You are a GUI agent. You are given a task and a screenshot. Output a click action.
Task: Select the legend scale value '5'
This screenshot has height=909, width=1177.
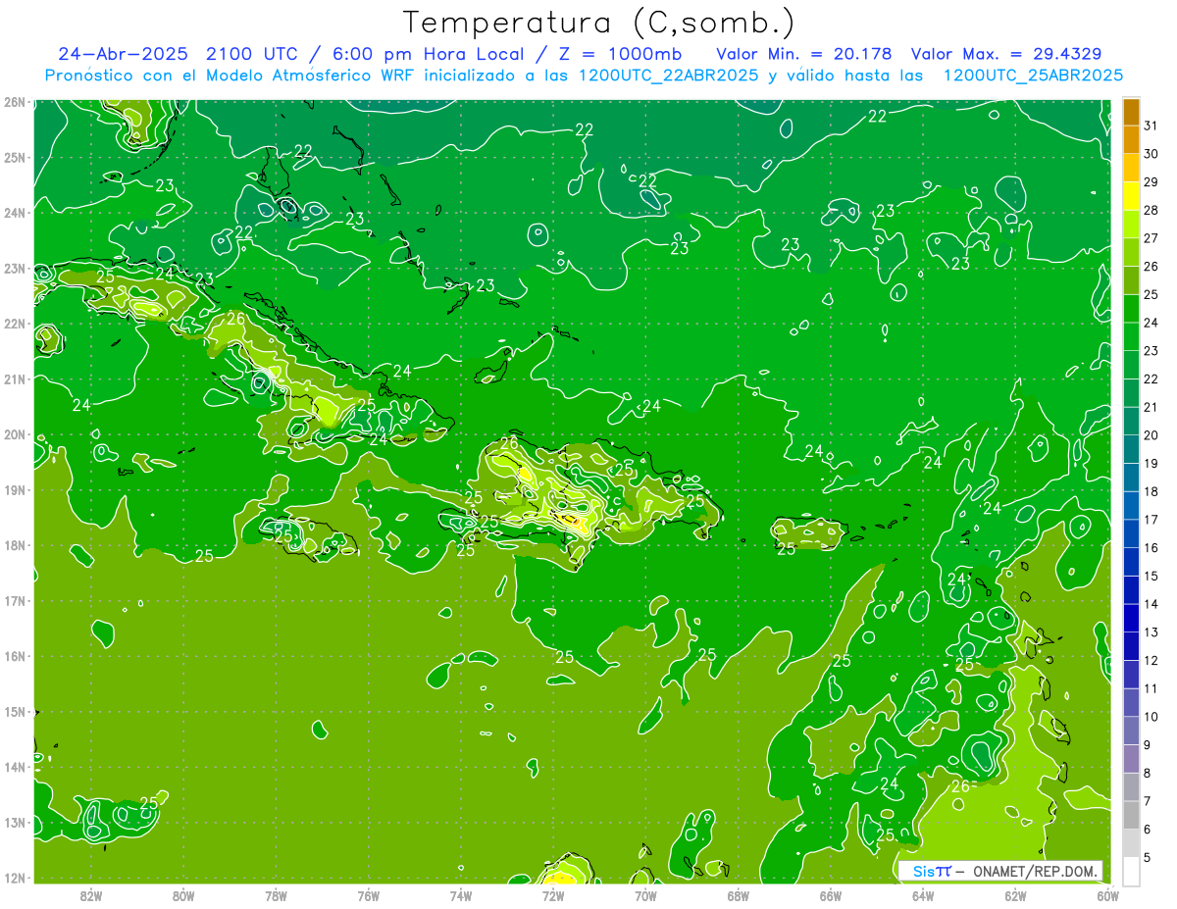pos(1148,857)
